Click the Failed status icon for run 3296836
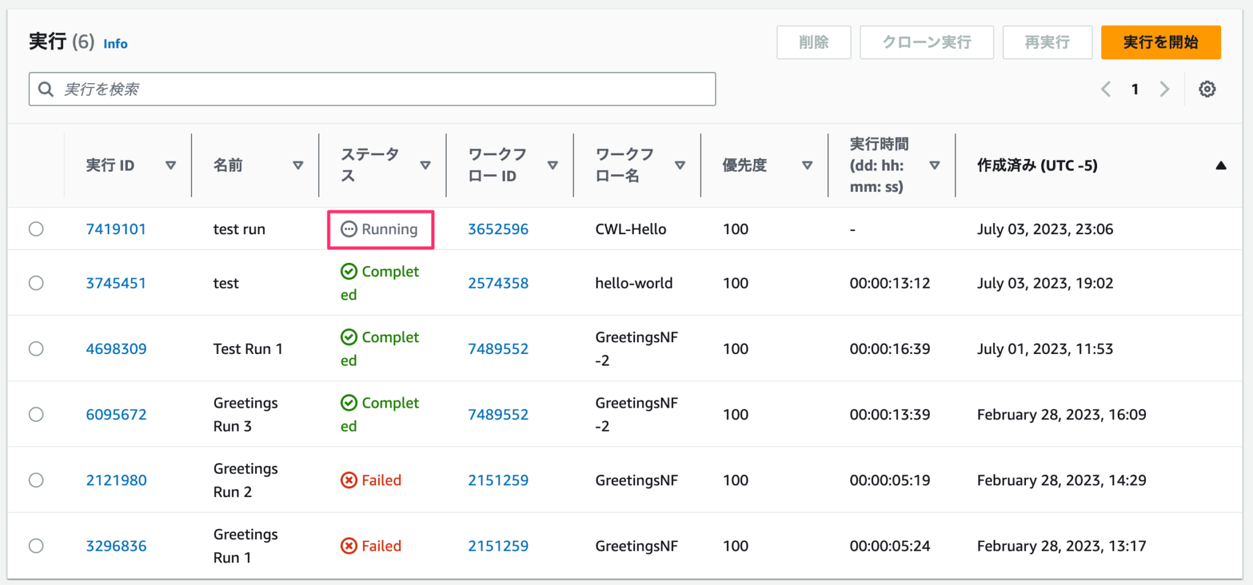Image resolution: width=1253 pixels, height=585 pixels. point(349,546)
